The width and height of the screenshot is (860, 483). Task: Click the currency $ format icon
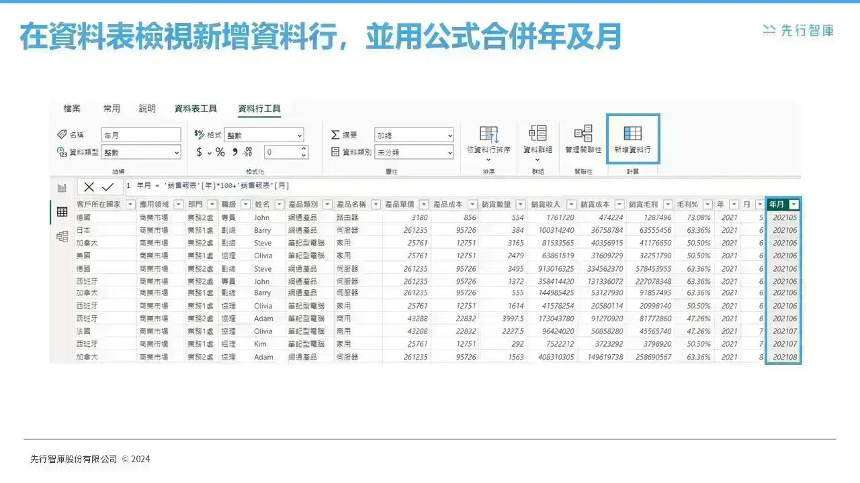(x=199, y=152)
